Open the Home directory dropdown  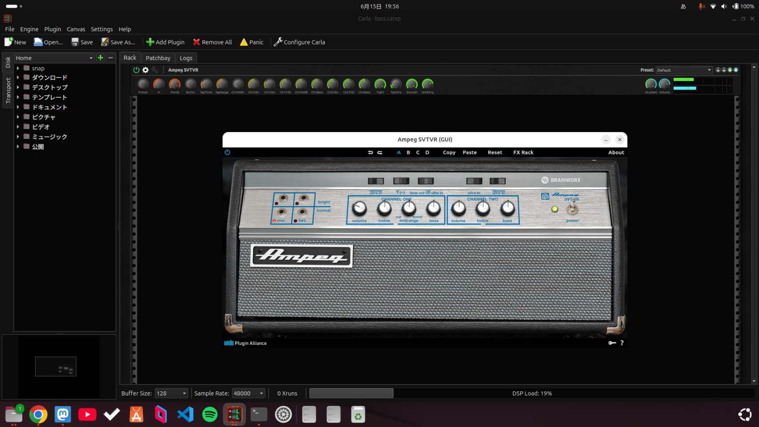click(x=54, y=58)
